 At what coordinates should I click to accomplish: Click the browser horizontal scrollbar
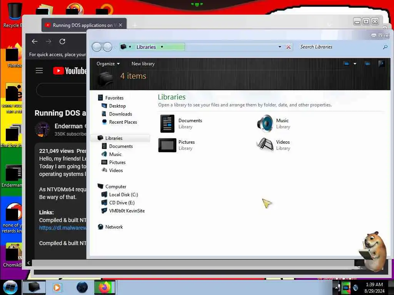(193, 263)
